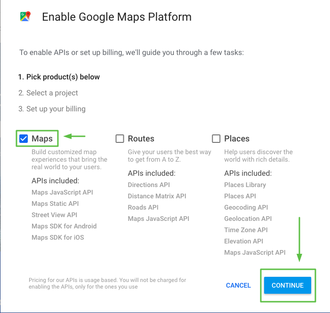Click Maps Static API in the list
This screenshot has height=313, width=330.
[x=55, y=203]
